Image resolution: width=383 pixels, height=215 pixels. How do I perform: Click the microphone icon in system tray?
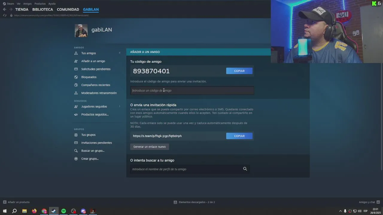pos(345,211)
